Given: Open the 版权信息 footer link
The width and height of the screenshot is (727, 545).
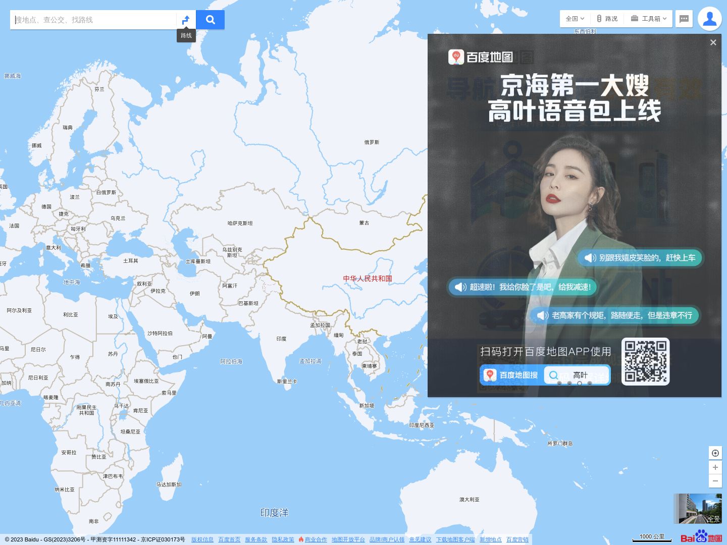Looking at the screenshot, I should coord(202,539).
